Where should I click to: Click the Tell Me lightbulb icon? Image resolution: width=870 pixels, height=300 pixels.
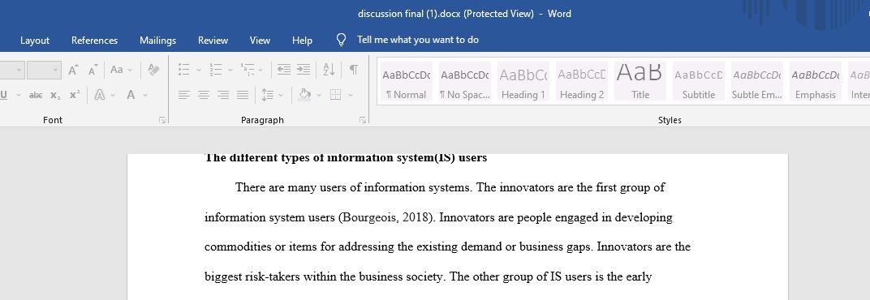coord(341,40)
